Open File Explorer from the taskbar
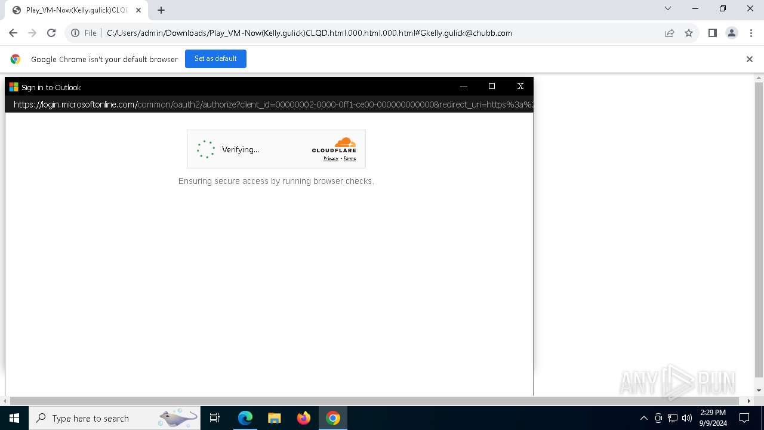 274,418
